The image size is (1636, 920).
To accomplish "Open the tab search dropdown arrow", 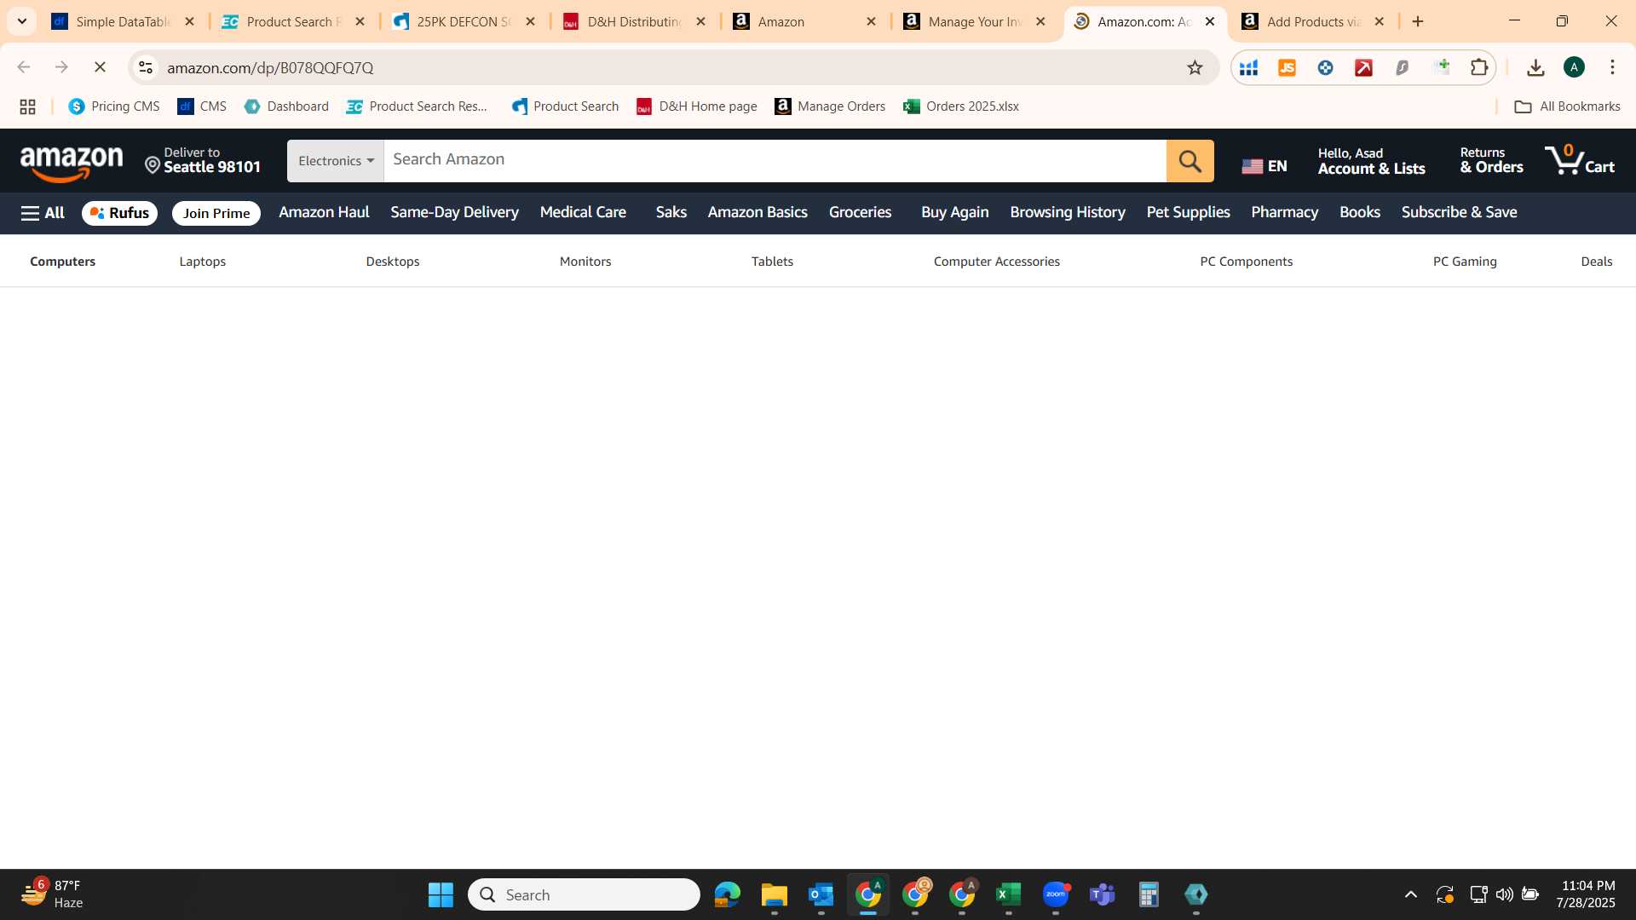I will (22, 21).
